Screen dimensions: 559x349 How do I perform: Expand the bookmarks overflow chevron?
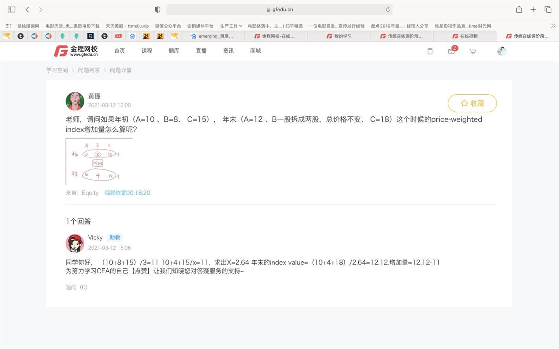tap(553, 26)
